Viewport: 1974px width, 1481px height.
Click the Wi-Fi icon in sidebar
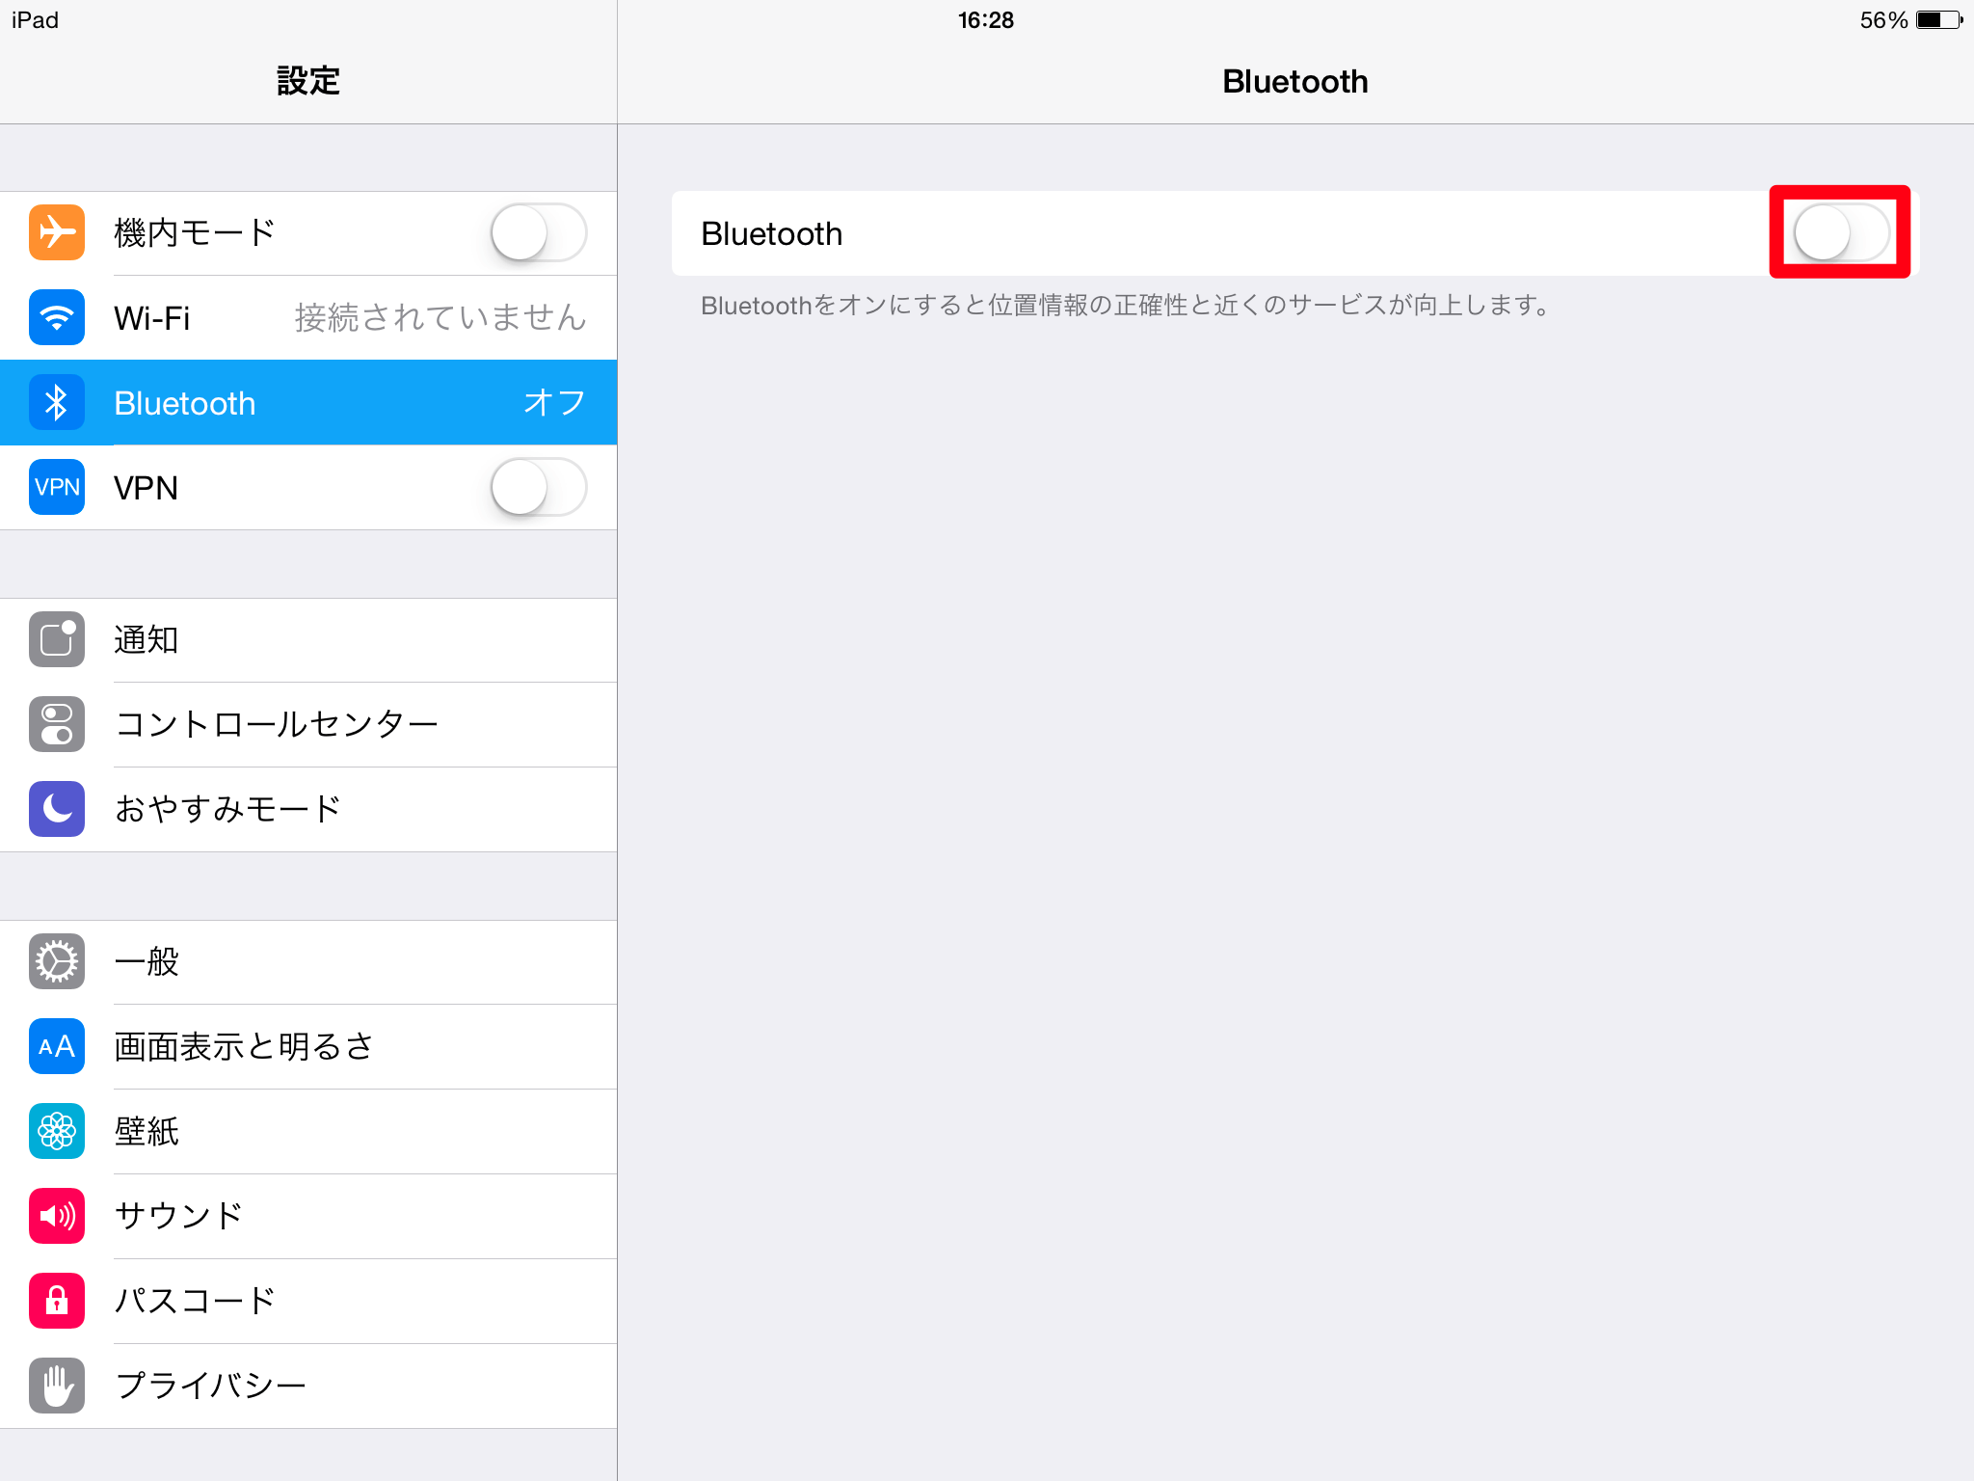(56, 317)
